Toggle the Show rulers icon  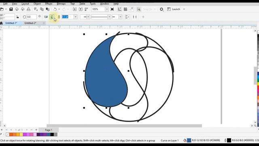click(x=120, y=9)
